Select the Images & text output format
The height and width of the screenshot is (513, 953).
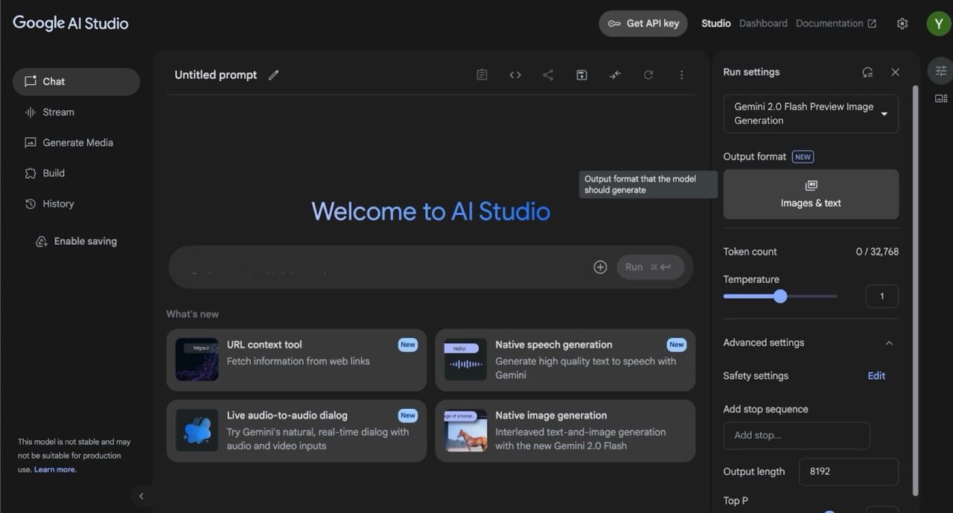pyautogui.click(x=811, y=194)
